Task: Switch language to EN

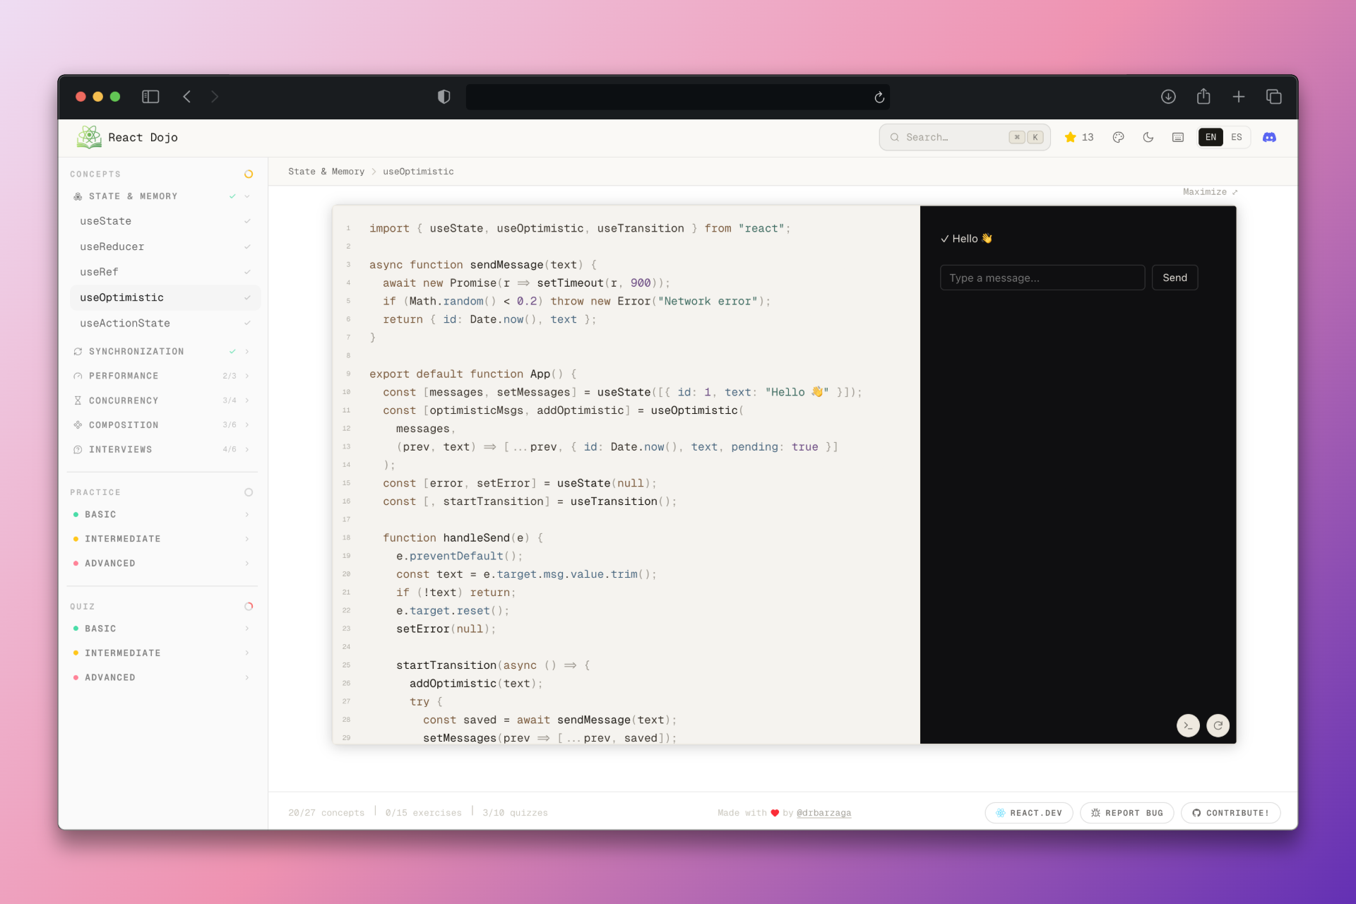Action: pyautogui.click(x=1211, y=137)
